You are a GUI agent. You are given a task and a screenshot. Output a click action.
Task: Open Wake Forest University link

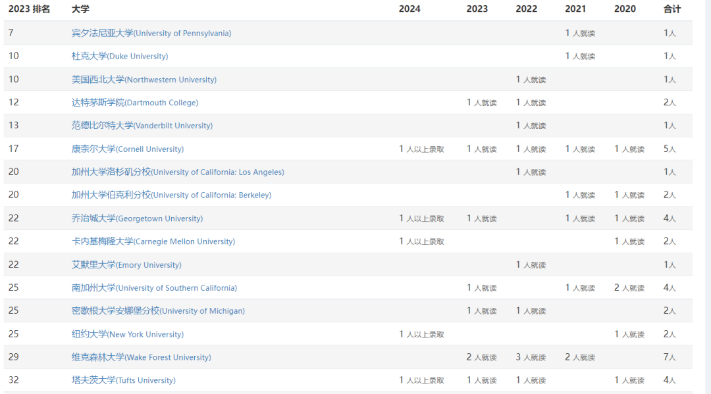point(142,357)
